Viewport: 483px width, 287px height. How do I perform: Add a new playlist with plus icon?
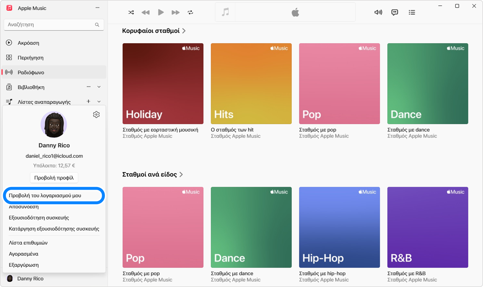pos(88,101)
